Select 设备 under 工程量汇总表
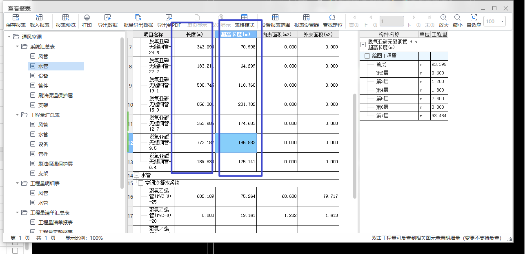The height and width of the screenshot is (254, 525). point(43,144)
